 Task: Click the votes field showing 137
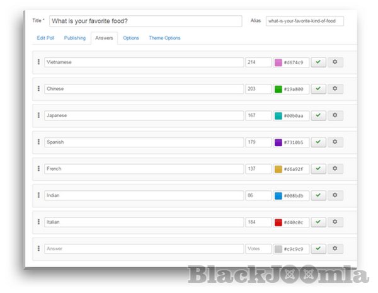click(x=258, y=169)
